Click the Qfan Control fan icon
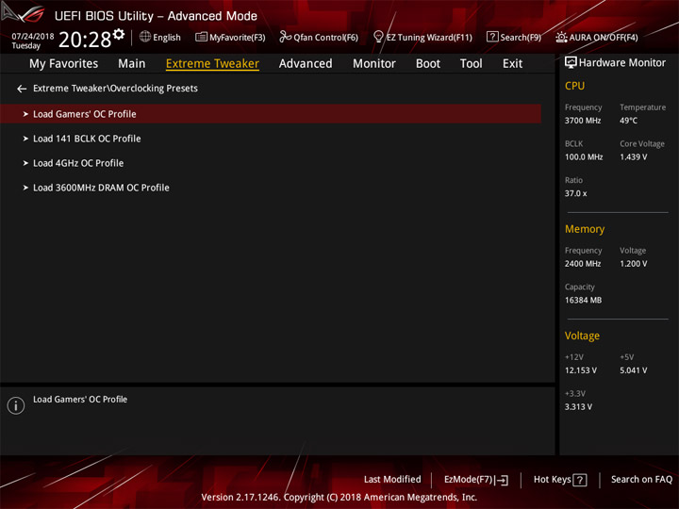This screenshot has height=509, width=679. pyautogui.click(x=285, y=37)
